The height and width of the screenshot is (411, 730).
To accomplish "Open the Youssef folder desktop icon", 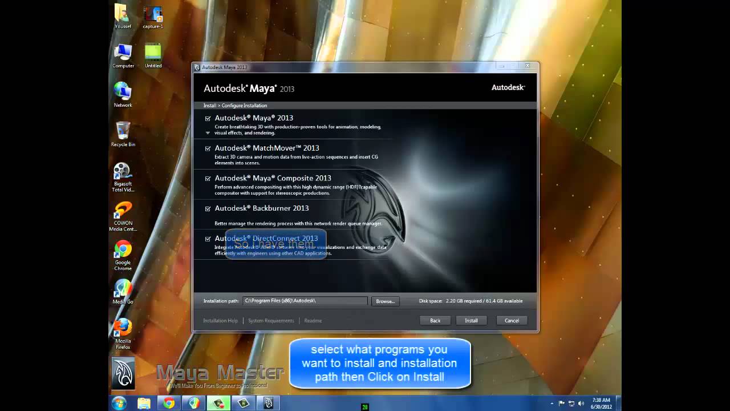I will tap(123, 17).
